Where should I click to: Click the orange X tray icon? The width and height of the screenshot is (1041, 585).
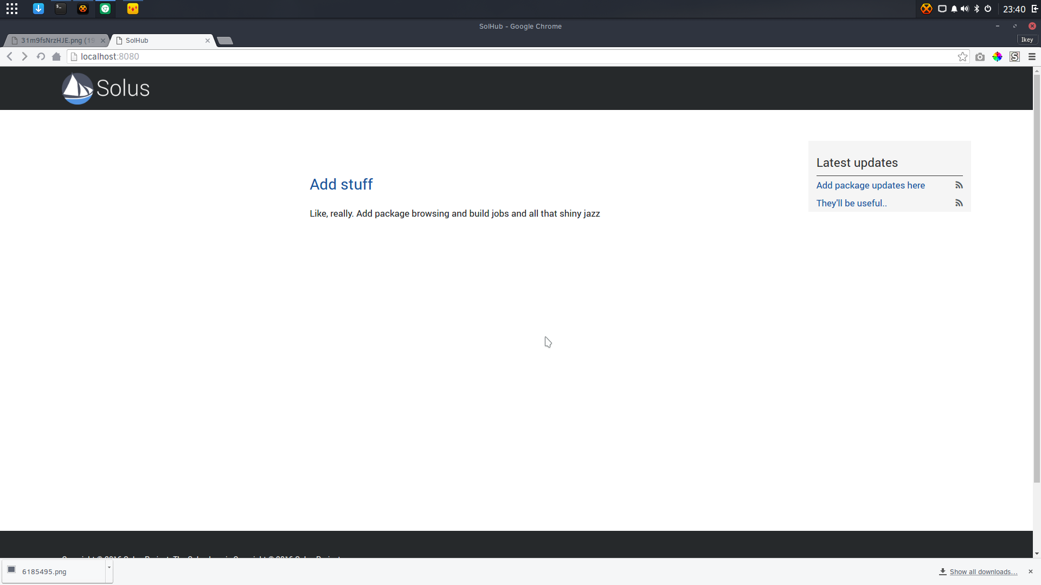[x=926, y=9]
